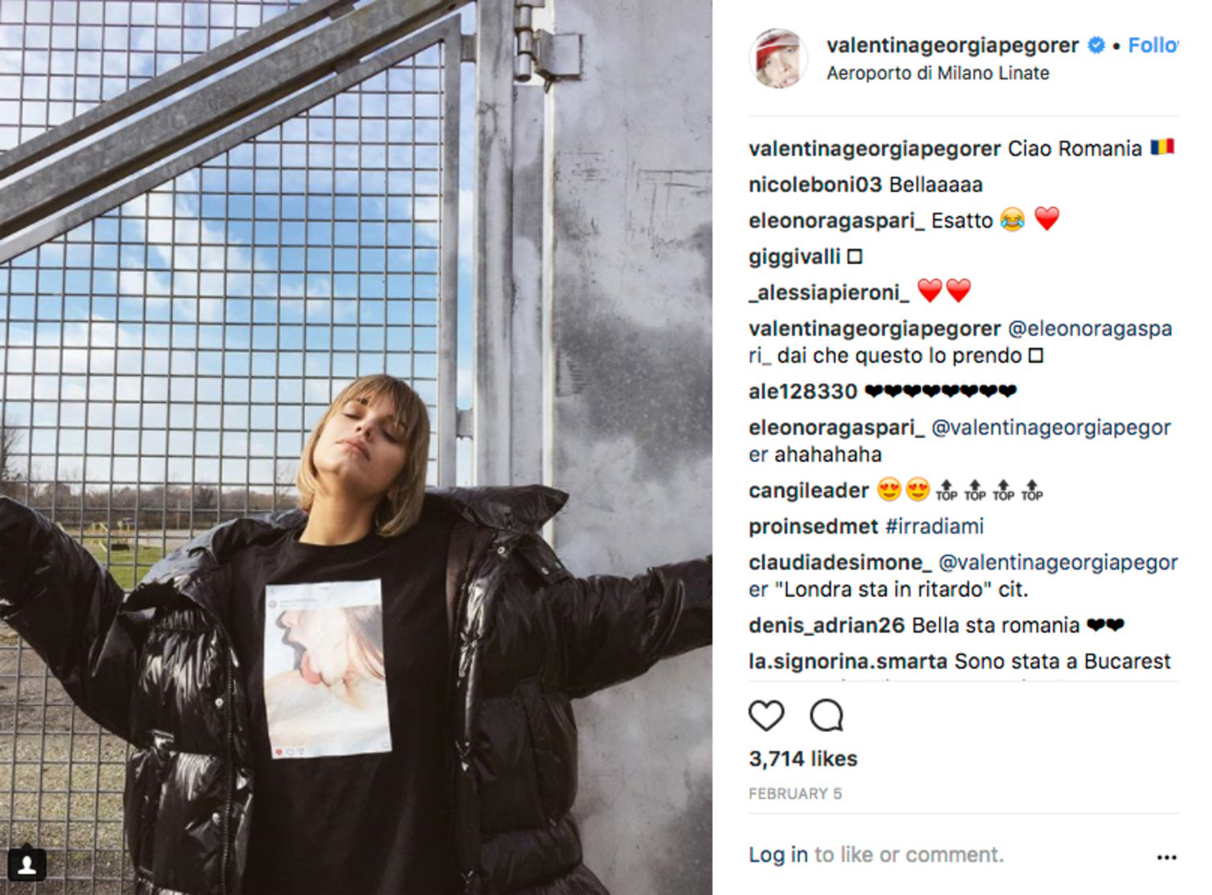Screen dimensions: 1212x895
Task: Open the @eleonoragaspari_ mention in the reply
Action: (x=960, y=342)
